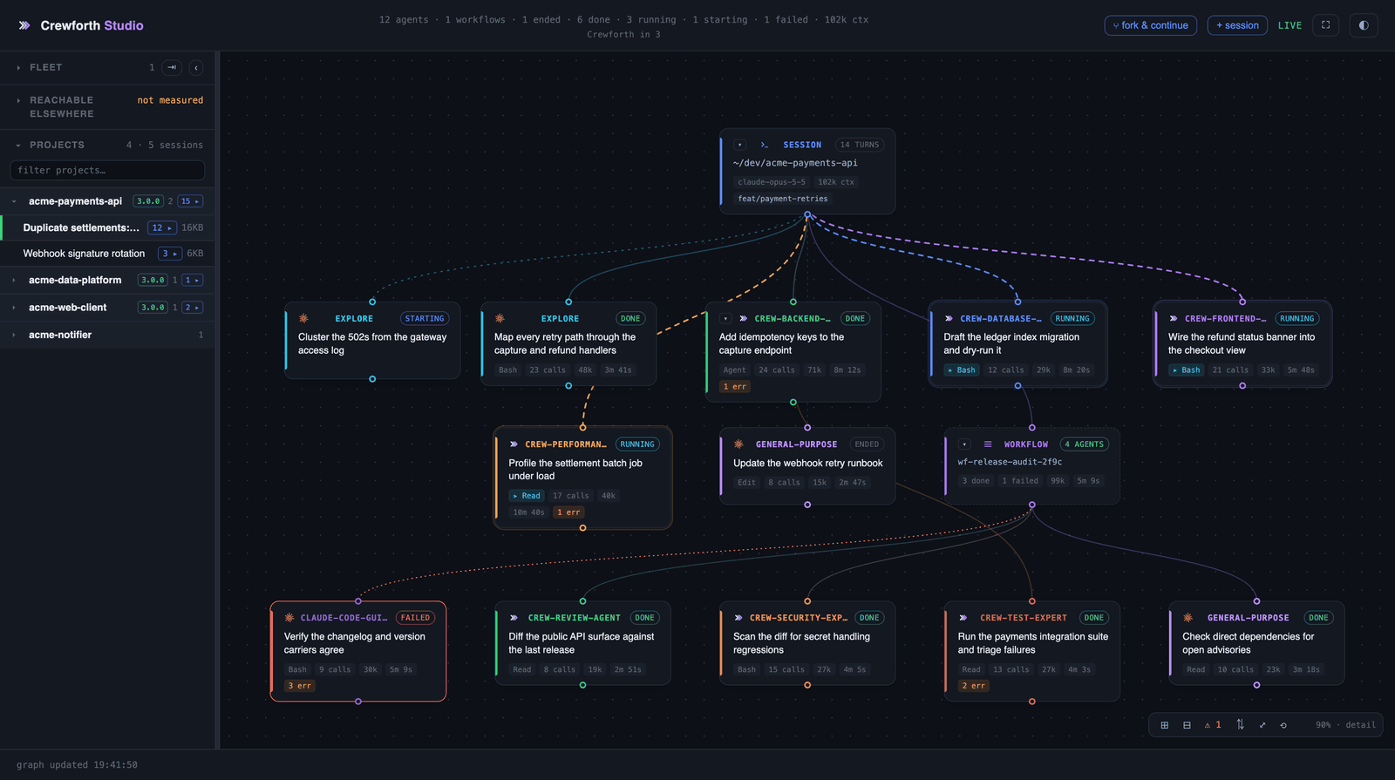The width and height of the screenshot is (1395, 780).
Task: Click the 4 AGENTS badge on workflow node
Action: point(1084,444)
